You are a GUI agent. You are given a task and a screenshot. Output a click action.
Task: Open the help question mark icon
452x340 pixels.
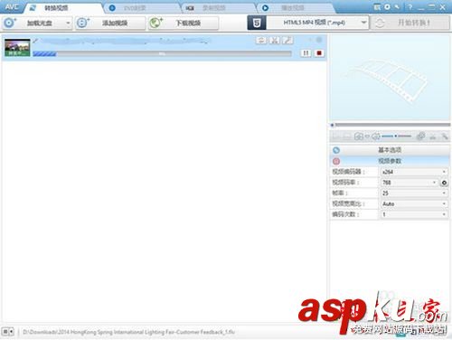(410, 7)
